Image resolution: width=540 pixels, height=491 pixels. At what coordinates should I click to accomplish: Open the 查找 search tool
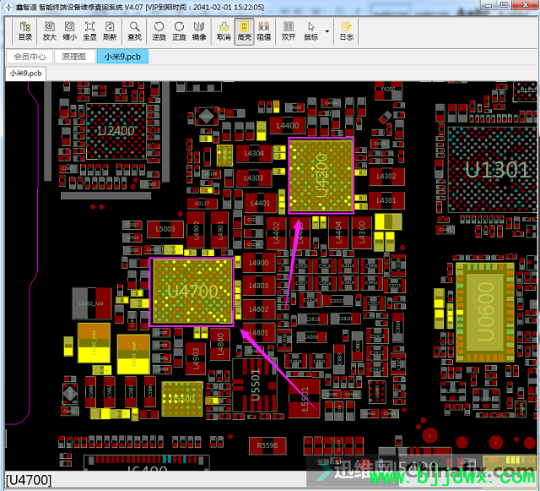click(134, 31)
